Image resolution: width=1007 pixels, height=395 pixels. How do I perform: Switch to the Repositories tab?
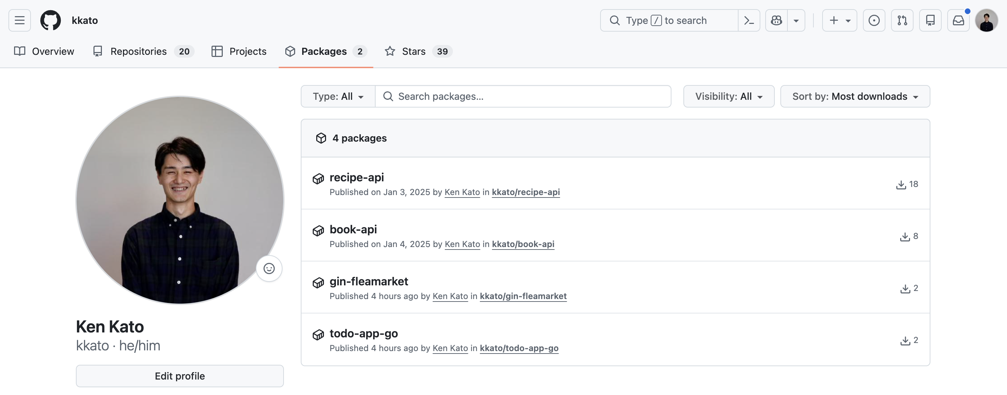139,51
